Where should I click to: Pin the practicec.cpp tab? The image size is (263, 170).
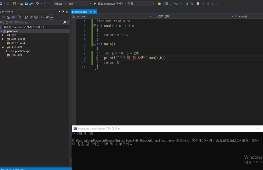point(91,12)
